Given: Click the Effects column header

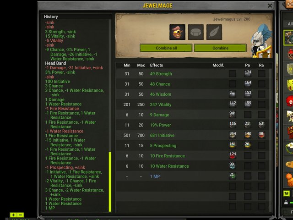Looking at the screenshot, I should (x=157, y=65).
